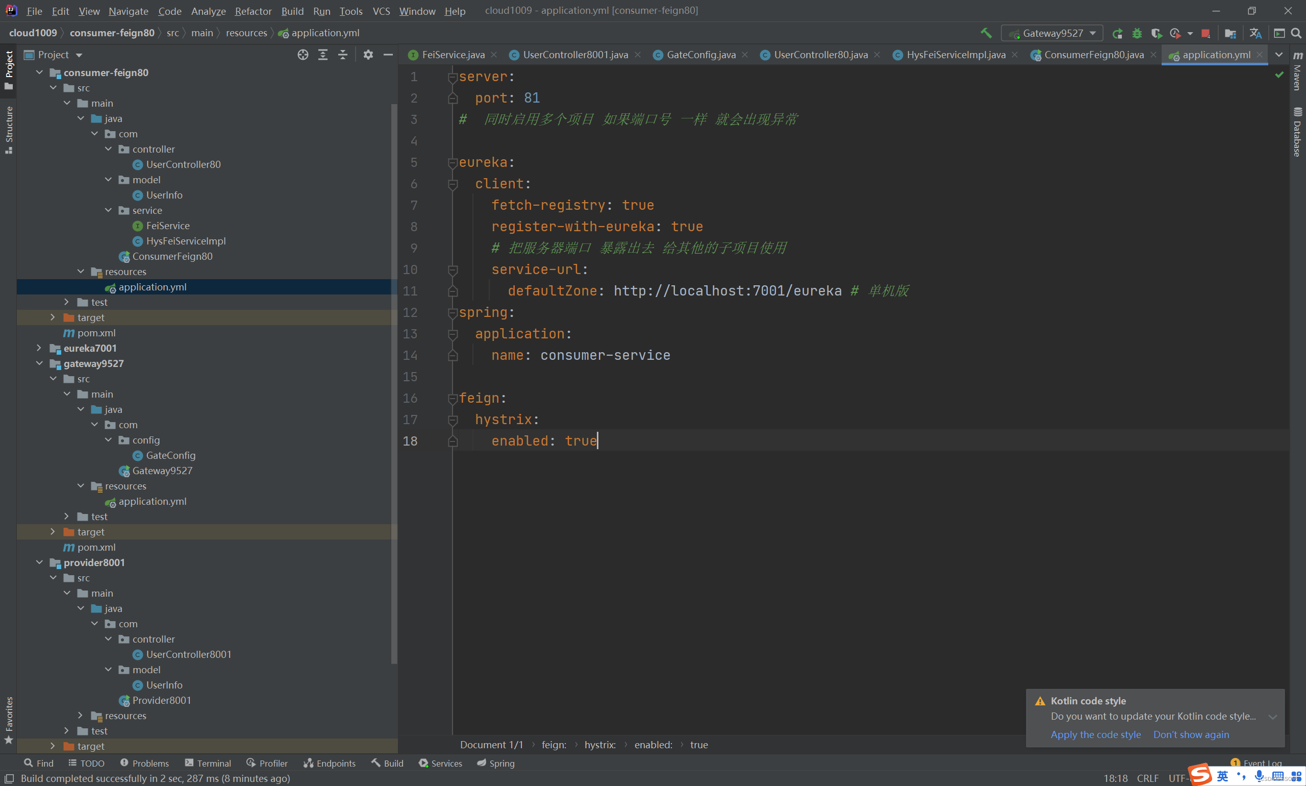The image size is (1306, 786).
Task: Open Search Everywhere magnifier icon
Action: (1296, 33)
